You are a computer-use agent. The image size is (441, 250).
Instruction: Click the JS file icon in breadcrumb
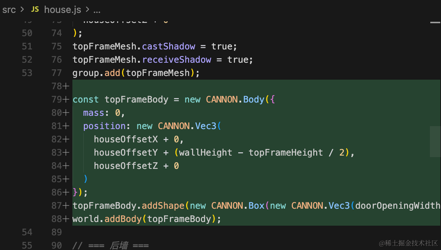click(x=35, y=9)
